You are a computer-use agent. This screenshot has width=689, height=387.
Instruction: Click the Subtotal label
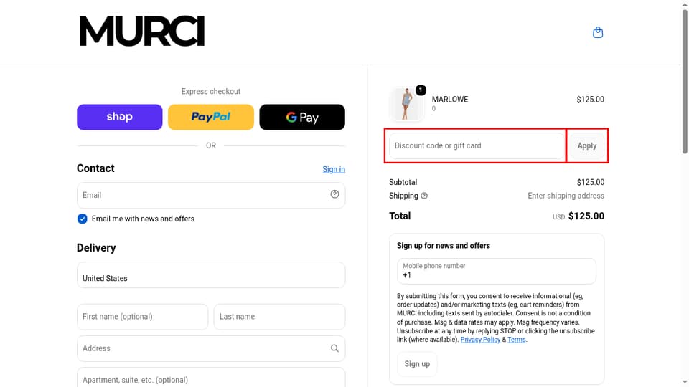coord(403,182)
